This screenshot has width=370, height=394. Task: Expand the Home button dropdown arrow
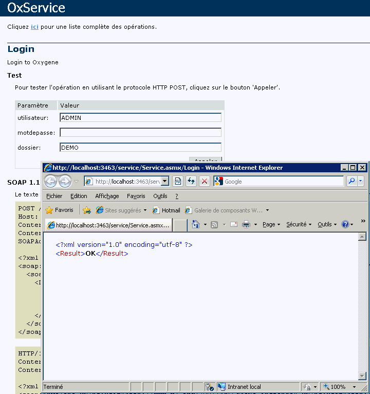[x=205, y=224]
